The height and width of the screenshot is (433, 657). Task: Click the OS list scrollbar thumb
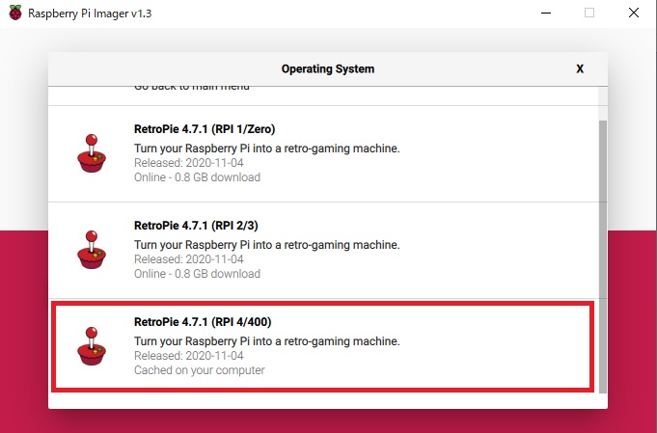pos(603,251)
